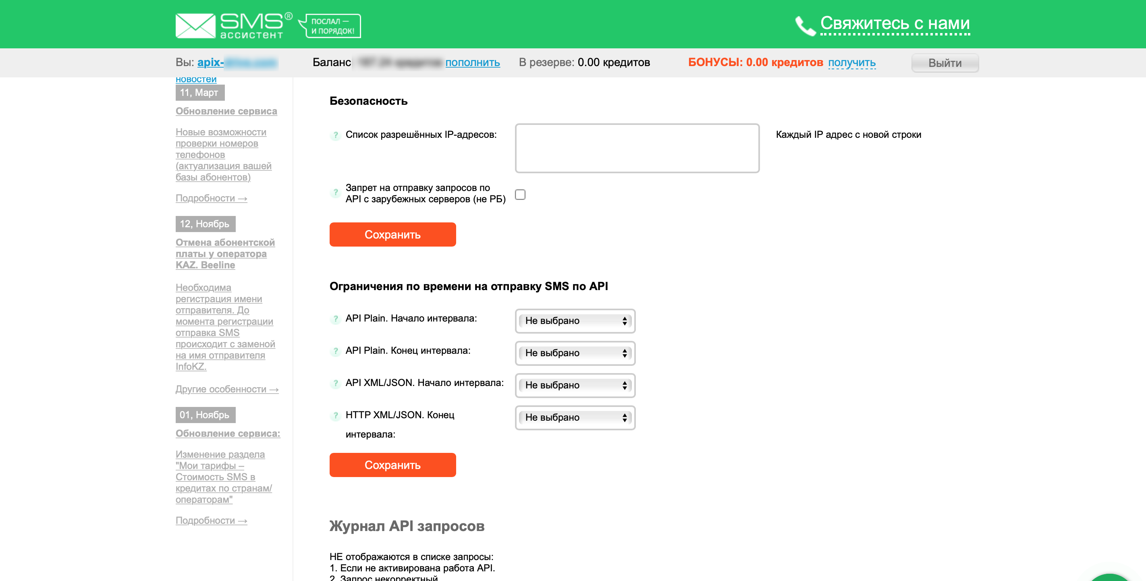1146x581 pixels.
Task: Open help icon for HTTP XML/JSON. Конец интервала
Action: [x=335, y=415]
